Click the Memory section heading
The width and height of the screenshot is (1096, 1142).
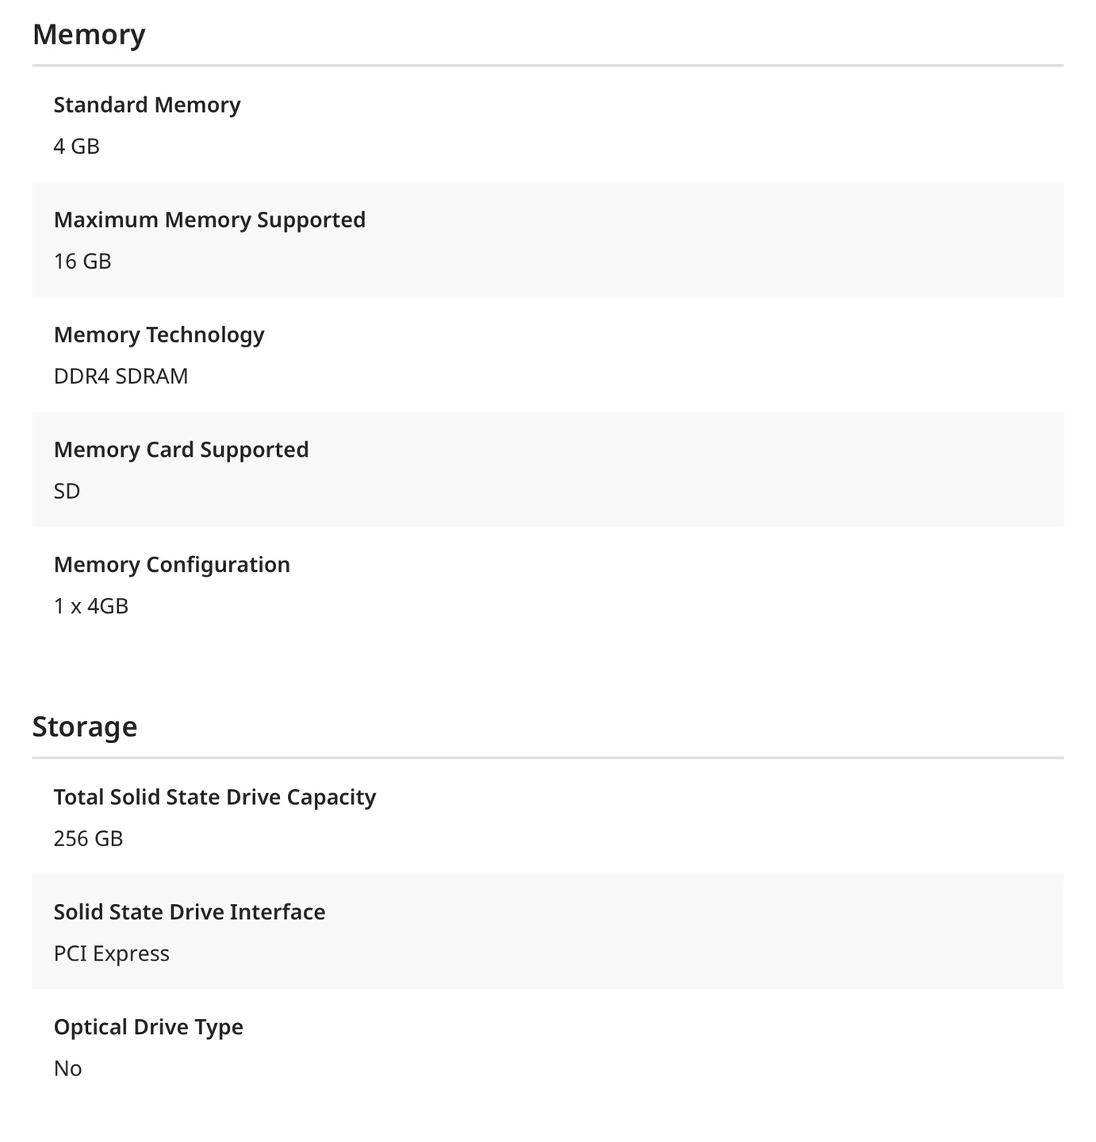89,35
